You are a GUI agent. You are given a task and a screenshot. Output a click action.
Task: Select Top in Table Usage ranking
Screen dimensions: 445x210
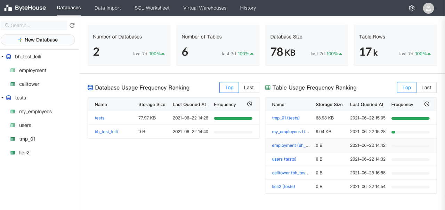pyautogui.click(x=406, y=88)
